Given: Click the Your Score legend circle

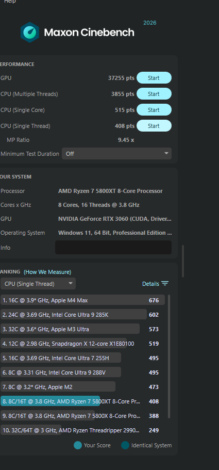Looking at the screenshot, I should click(x=78, y=445).
